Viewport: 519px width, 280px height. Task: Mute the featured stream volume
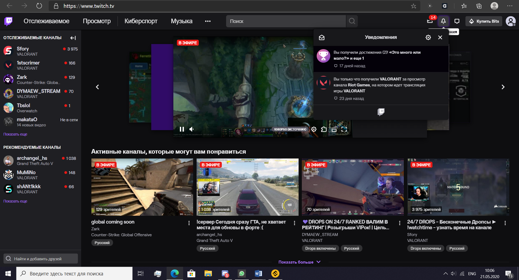point(191,129)
